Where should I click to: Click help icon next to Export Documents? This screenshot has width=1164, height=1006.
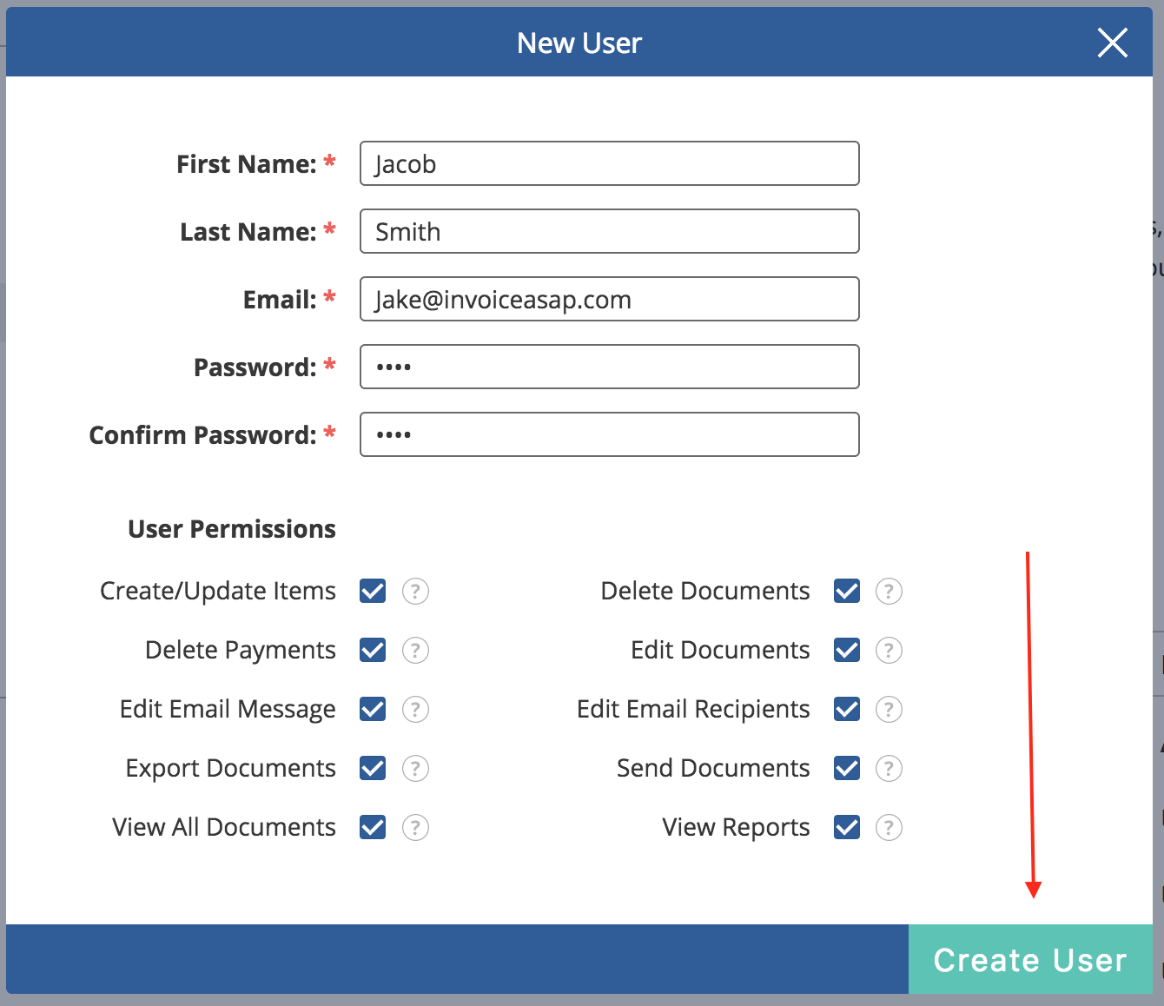(415, 769)
